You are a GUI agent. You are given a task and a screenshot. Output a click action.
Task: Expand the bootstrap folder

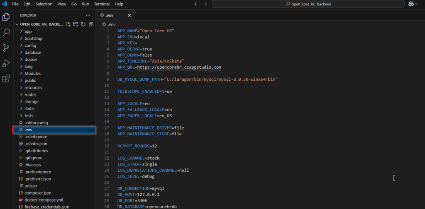(54, 38)
